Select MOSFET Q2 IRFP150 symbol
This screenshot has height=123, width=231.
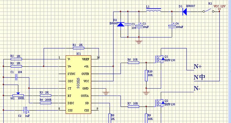(x=160, y=103)
